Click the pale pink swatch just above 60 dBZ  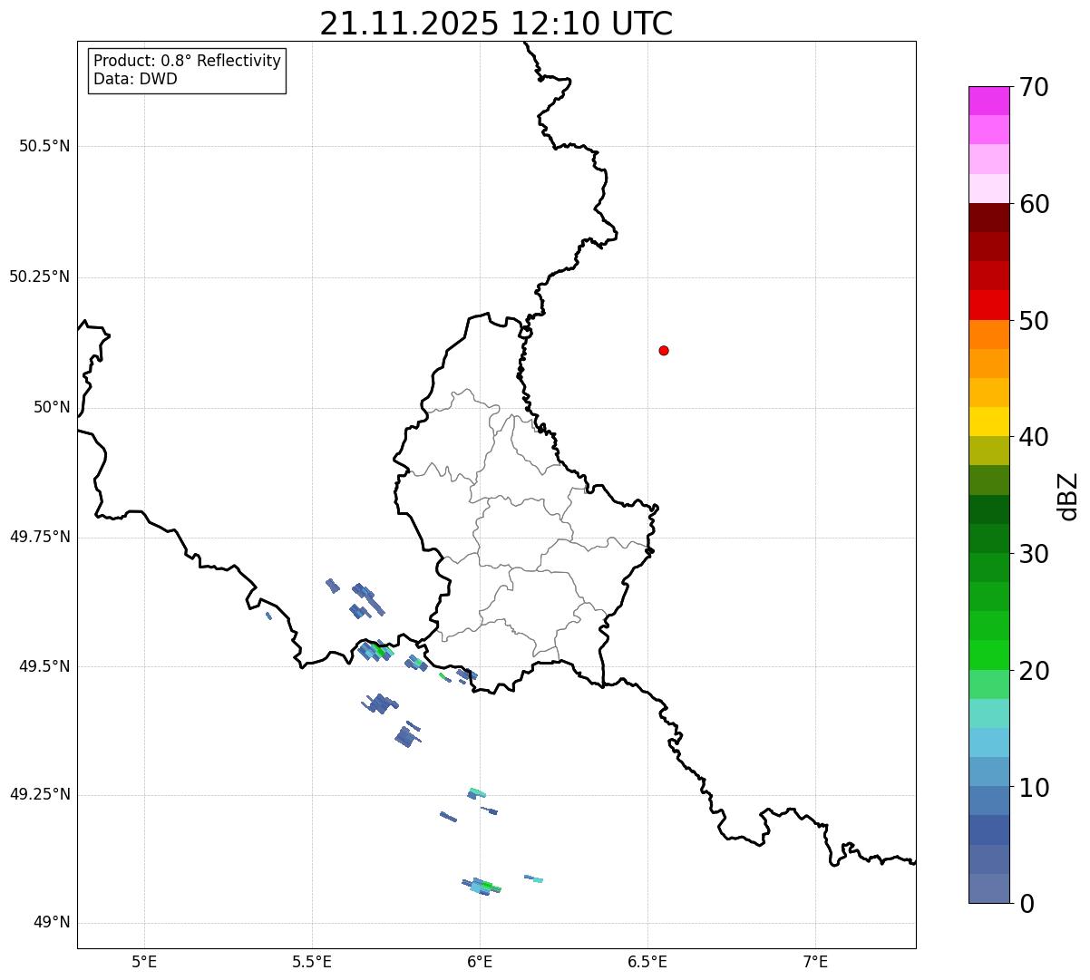coord(988,189)
